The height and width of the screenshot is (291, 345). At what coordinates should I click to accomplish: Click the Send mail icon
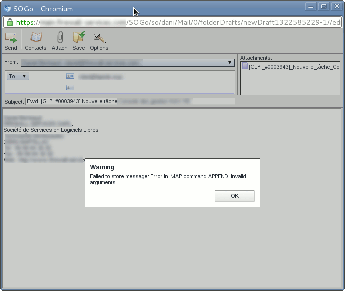(11, 38)
